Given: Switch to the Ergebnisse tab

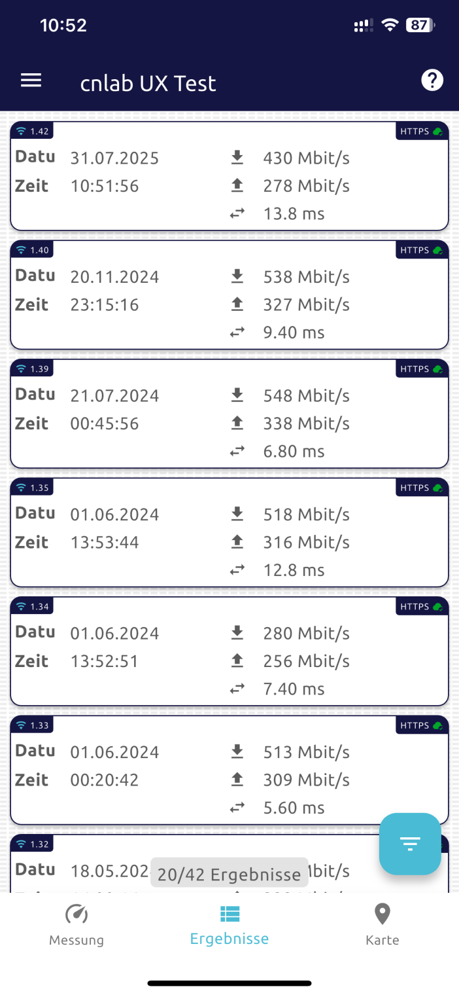Looking at the screenshot, I should (x=229, y=925).
